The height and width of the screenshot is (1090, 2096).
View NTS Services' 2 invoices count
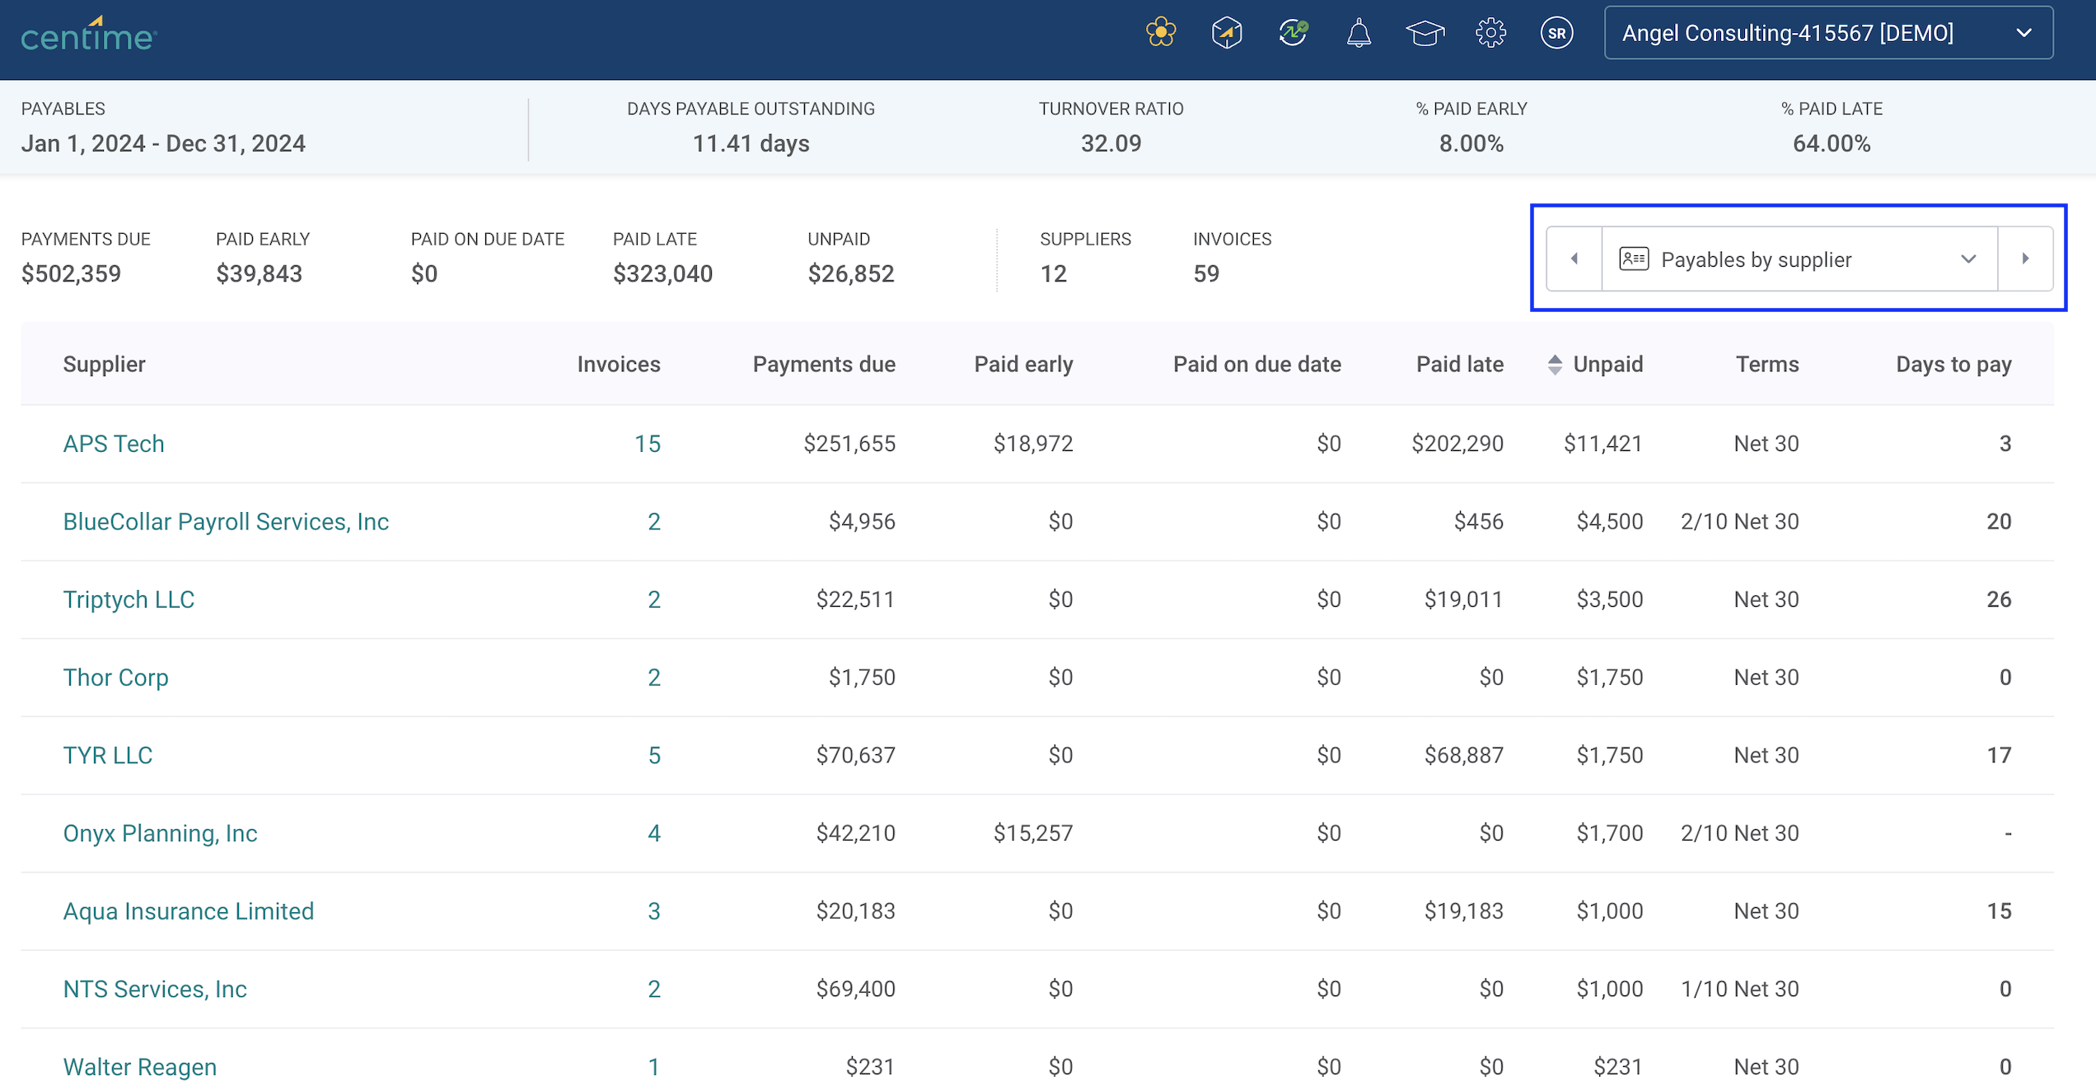click(653, 989)
